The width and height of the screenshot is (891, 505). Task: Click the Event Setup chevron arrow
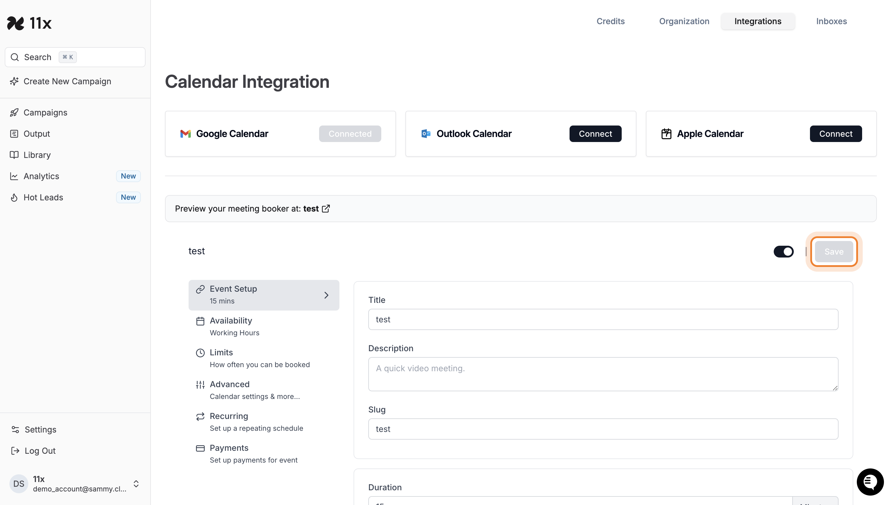pyautogui.click(x=326, y=295)
